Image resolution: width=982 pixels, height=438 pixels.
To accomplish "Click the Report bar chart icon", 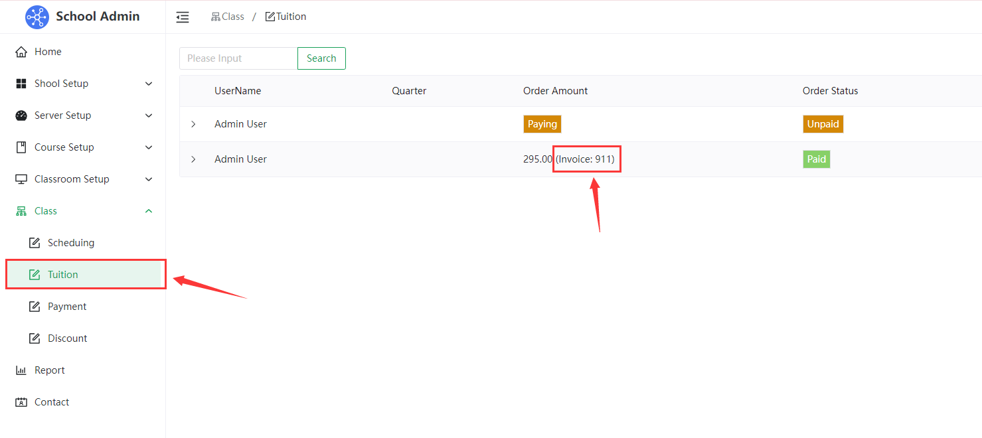I will point(21,370).
